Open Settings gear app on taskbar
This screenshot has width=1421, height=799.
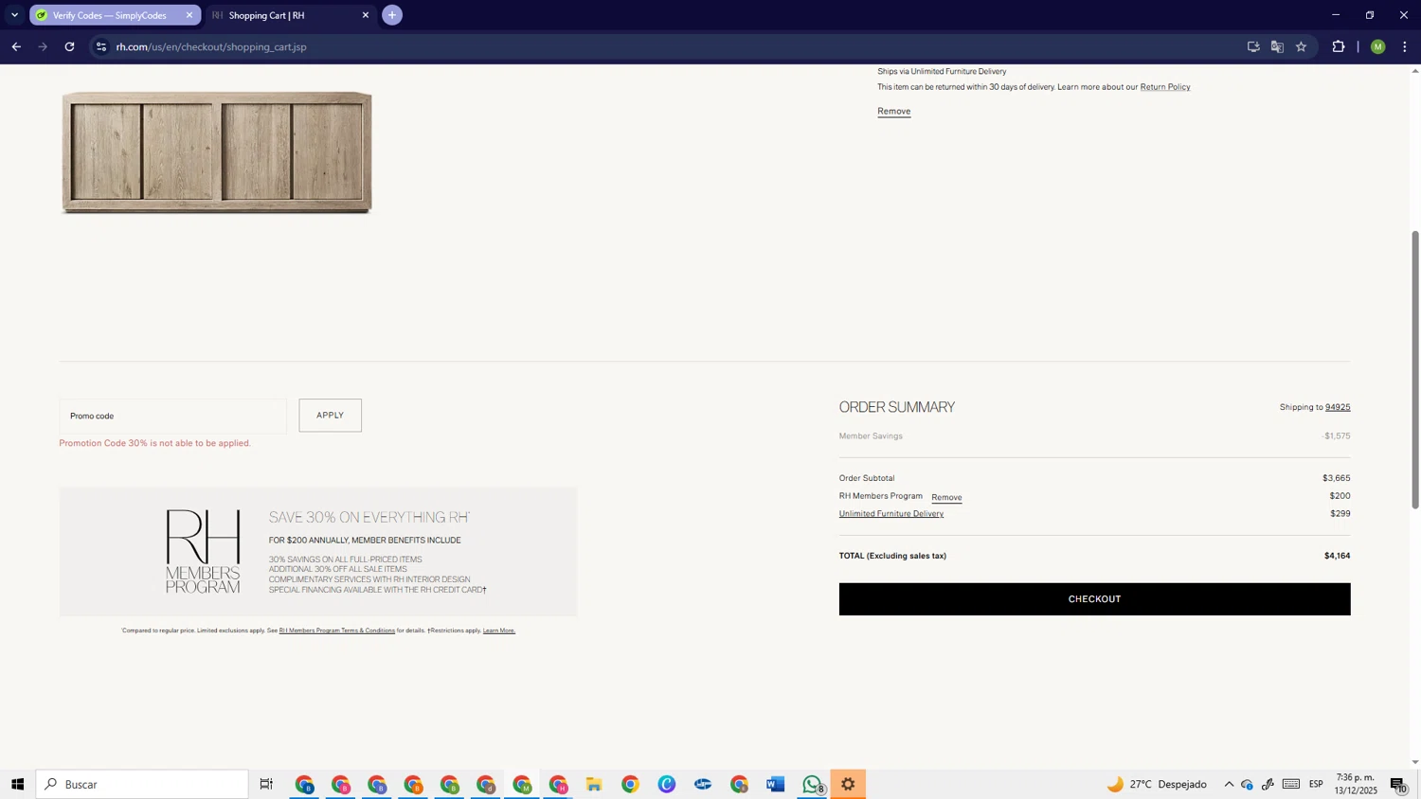pos(848,784)
